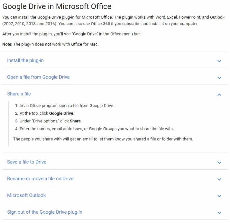Click the Share a file heading
The width and height of the screenshot is (230, 223).
click(19, 94)
